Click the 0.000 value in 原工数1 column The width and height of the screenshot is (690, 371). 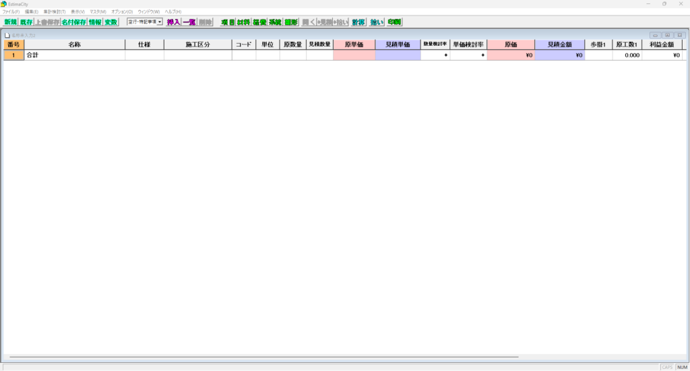[627, 55]
